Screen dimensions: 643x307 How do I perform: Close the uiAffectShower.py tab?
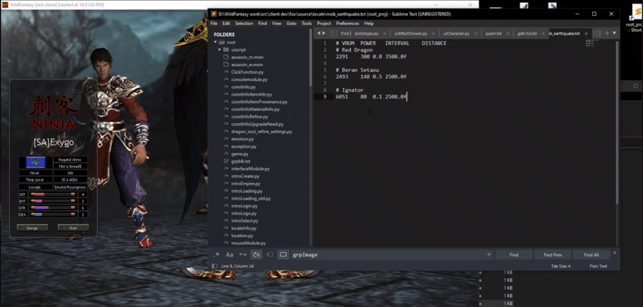point(434,33)
